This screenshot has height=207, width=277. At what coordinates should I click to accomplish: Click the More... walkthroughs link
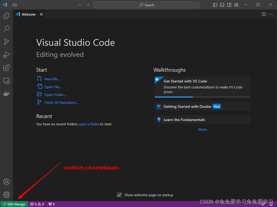click(x=203, y=130)
